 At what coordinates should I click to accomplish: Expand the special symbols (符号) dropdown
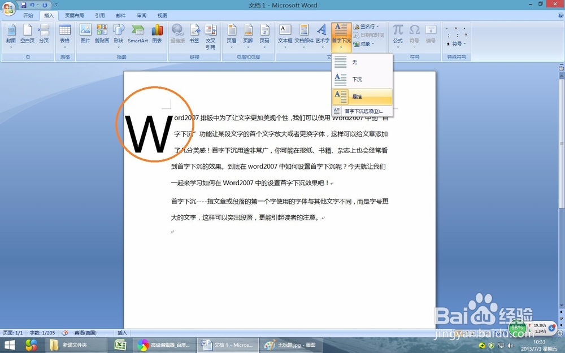[x=457, y=44]
